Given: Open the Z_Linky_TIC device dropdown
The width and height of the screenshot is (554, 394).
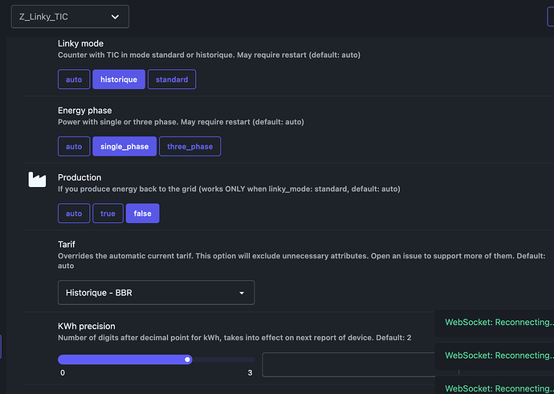Looking at the screenshot, I should (70, 17).
